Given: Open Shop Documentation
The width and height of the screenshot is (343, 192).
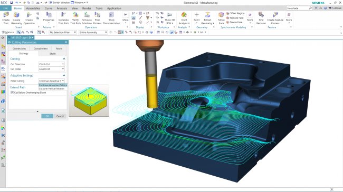Looking at the screenshot, I should (111, 18).
